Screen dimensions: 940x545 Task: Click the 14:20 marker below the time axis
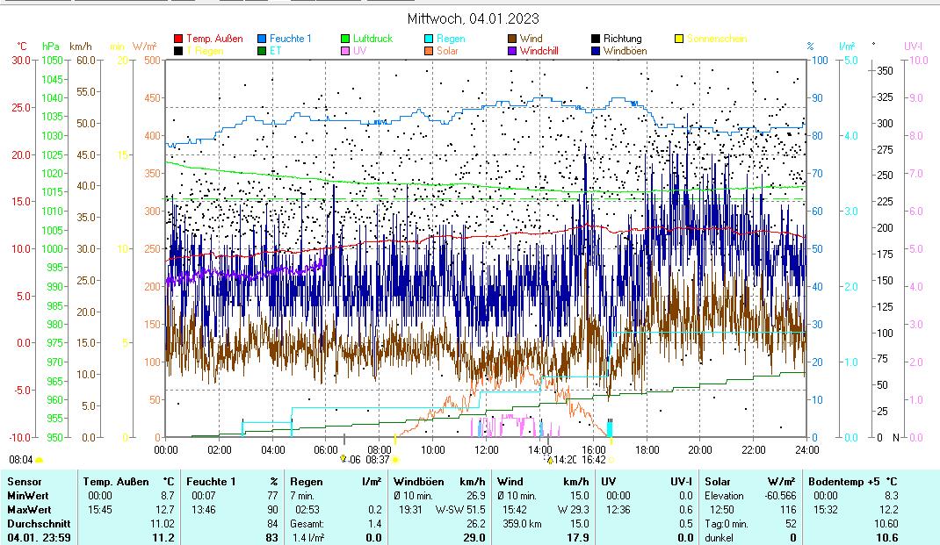tap(564, 459)
